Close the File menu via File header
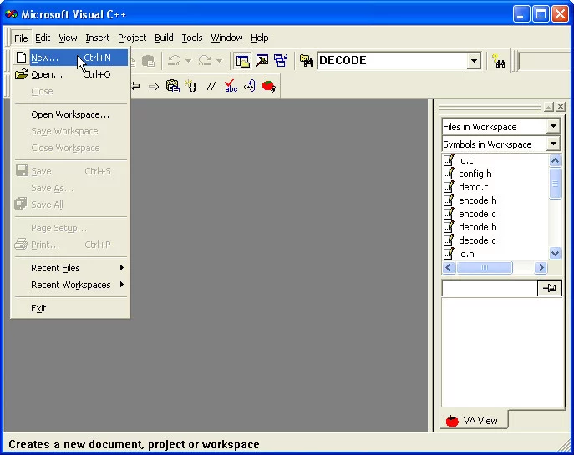 [x=21, y=38]
